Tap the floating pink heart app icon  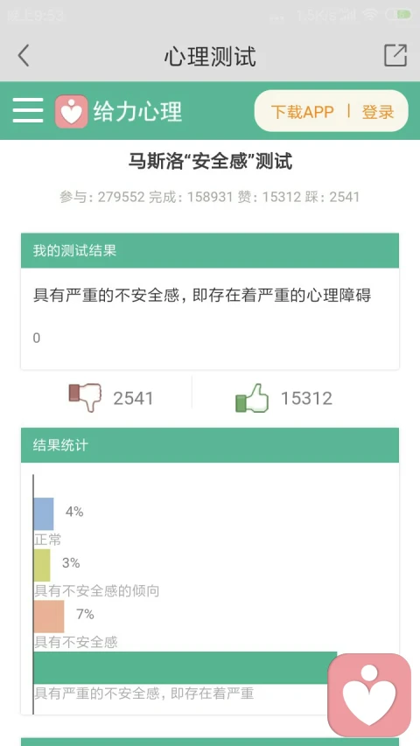(x=369, y=695)
